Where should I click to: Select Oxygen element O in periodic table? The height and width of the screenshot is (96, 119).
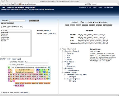point(44,70)
